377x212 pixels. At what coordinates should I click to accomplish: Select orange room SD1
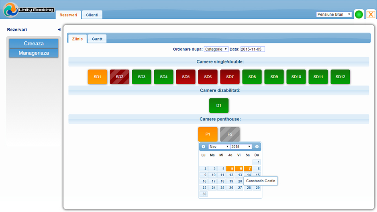tap(98, 77)
